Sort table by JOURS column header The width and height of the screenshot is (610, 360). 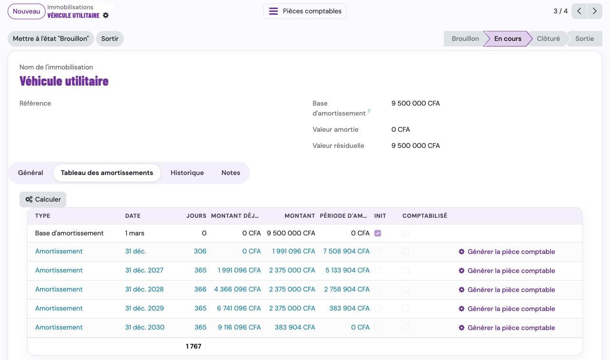[196, 216]
